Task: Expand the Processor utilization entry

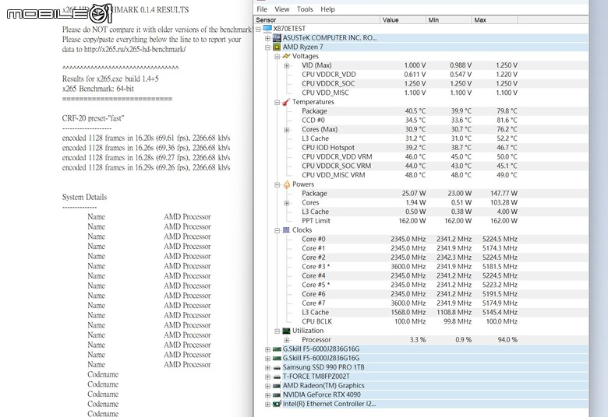Action: (x=287, y=340)
